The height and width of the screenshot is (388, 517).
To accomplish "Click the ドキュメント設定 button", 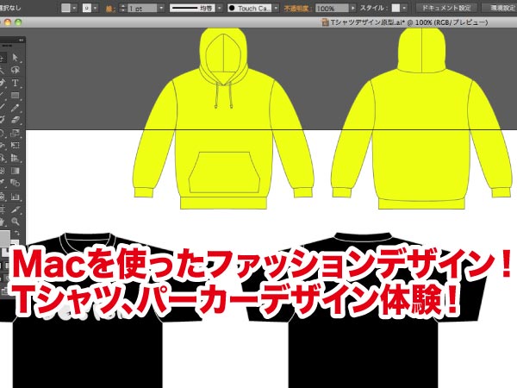I will [446, 8].
